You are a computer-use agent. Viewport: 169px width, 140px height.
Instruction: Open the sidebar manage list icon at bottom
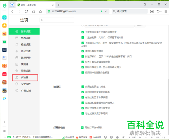coord(4,131)
